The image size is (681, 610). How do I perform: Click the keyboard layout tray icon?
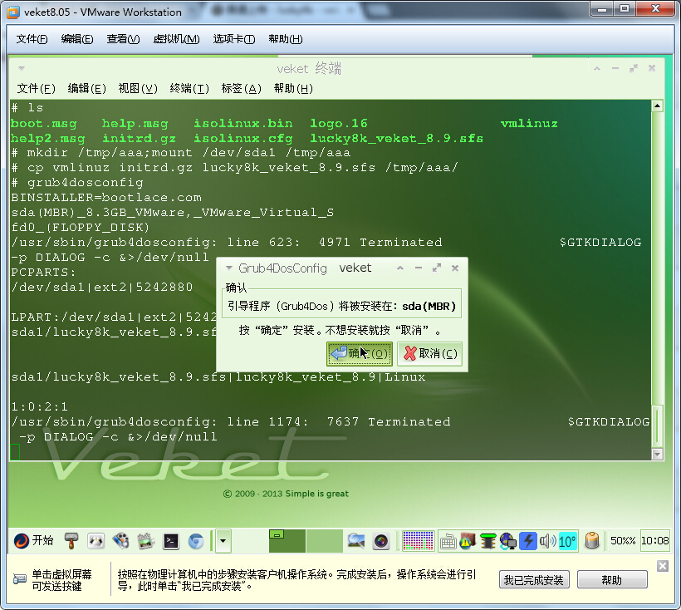click(448, 541)
